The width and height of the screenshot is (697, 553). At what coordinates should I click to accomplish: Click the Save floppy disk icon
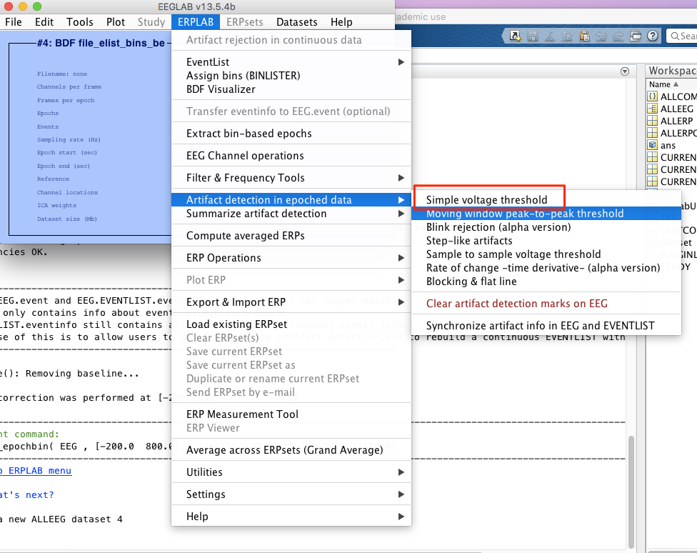[533, 36]
